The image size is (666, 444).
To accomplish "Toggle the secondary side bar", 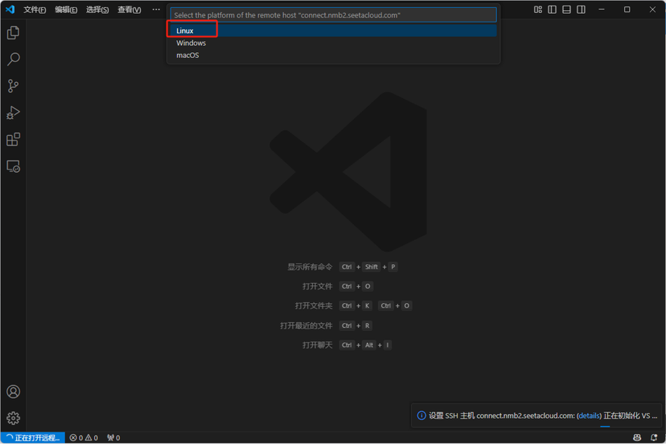I will [x=581, y=9].
